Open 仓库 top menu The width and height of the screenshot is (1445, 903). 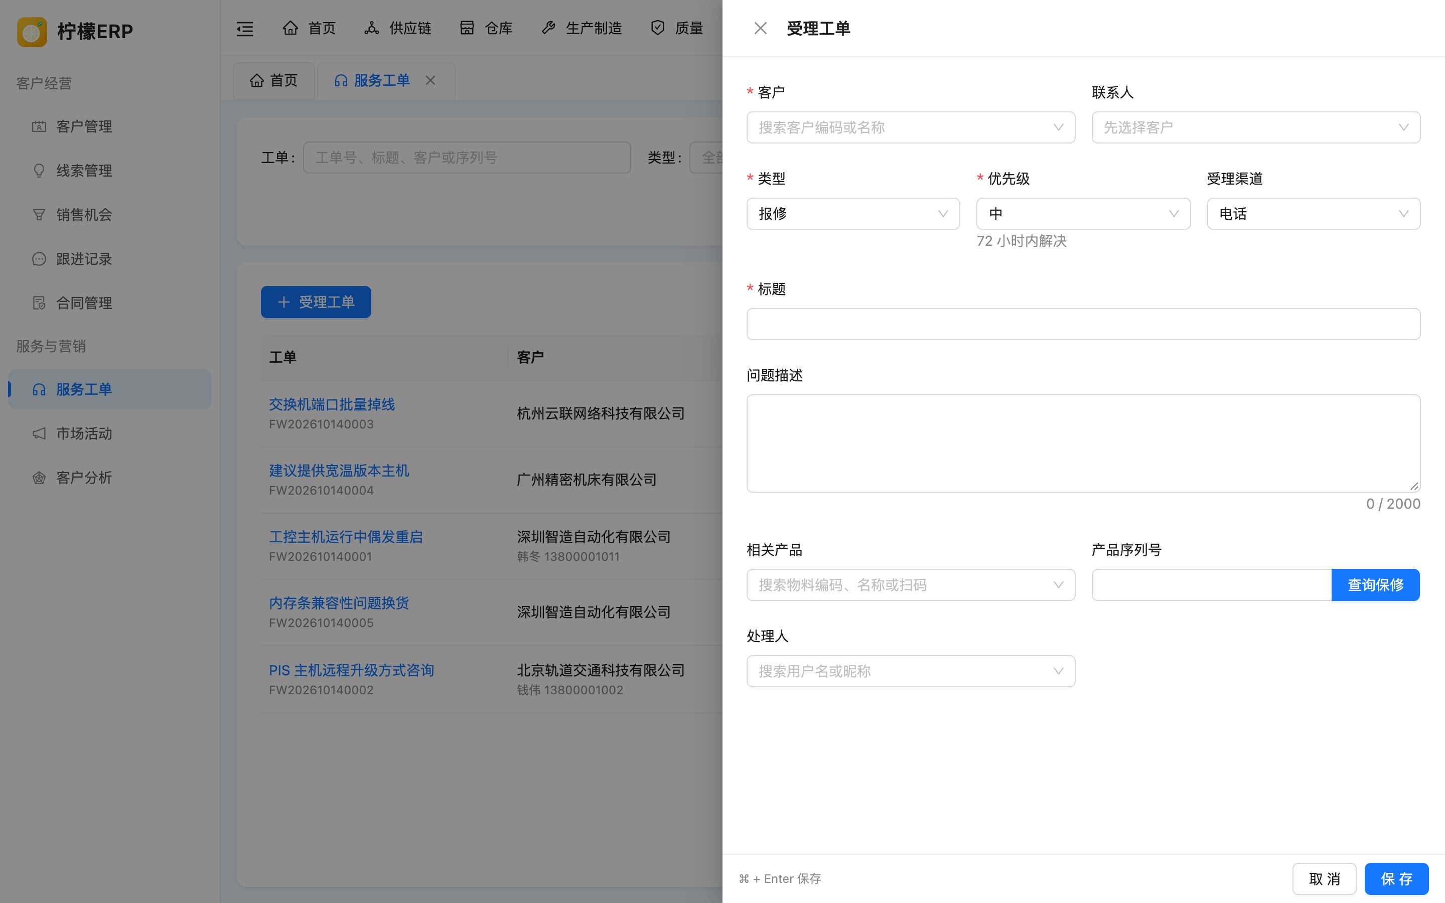pyautogui.click(x=486, y=28)
